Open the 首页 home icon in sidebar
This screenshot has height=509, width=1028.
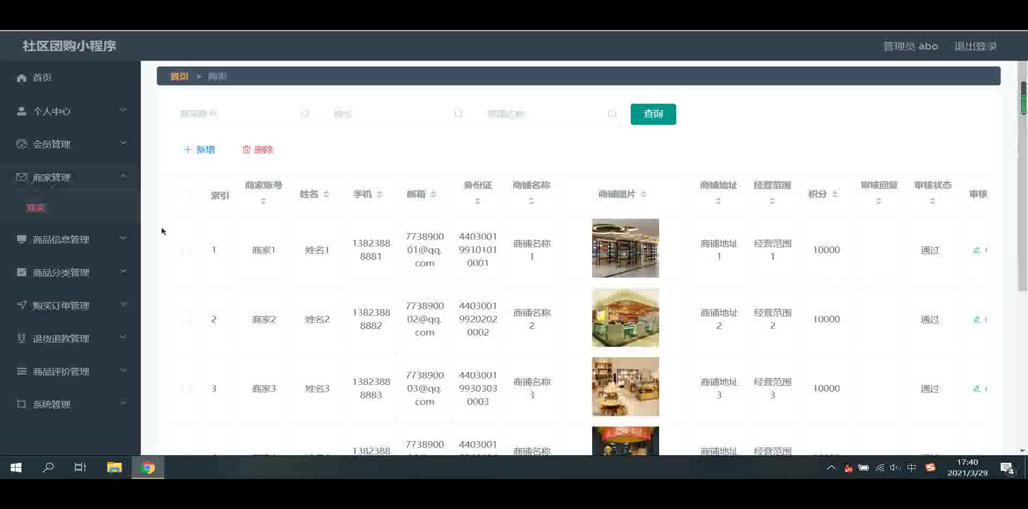click(x=21, y=78)
